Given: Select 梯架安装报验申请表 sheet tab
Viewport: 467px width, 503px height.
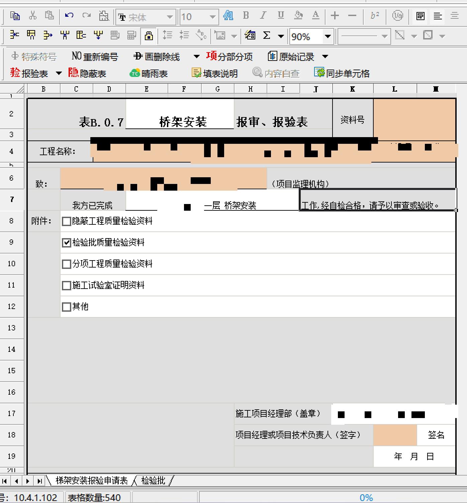Looking at the screenshot, I should click(92, 481).
